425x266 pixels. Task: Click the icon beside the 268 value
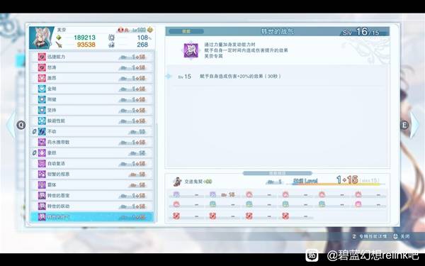pyautogui.click(x=111, y=45)
